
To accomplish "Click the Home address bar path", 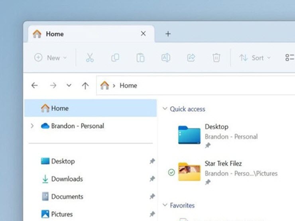I will click(x=128, y=86).
